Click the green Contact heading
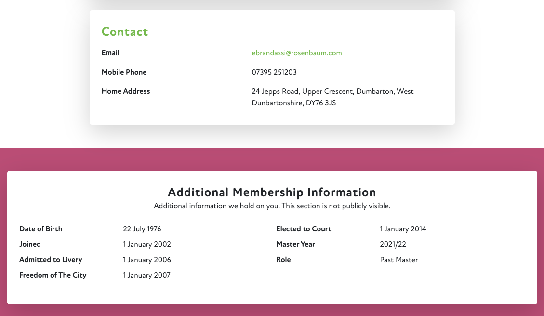 click(x=125, y=32)
